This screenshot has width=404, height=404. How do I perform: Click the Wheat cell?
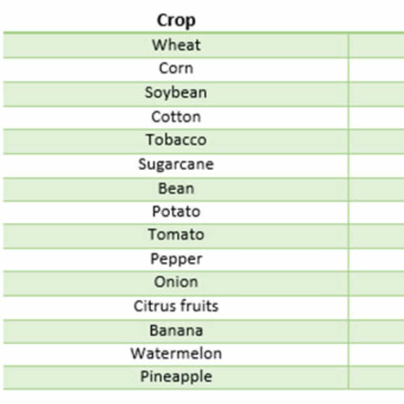tap(176, 45)
